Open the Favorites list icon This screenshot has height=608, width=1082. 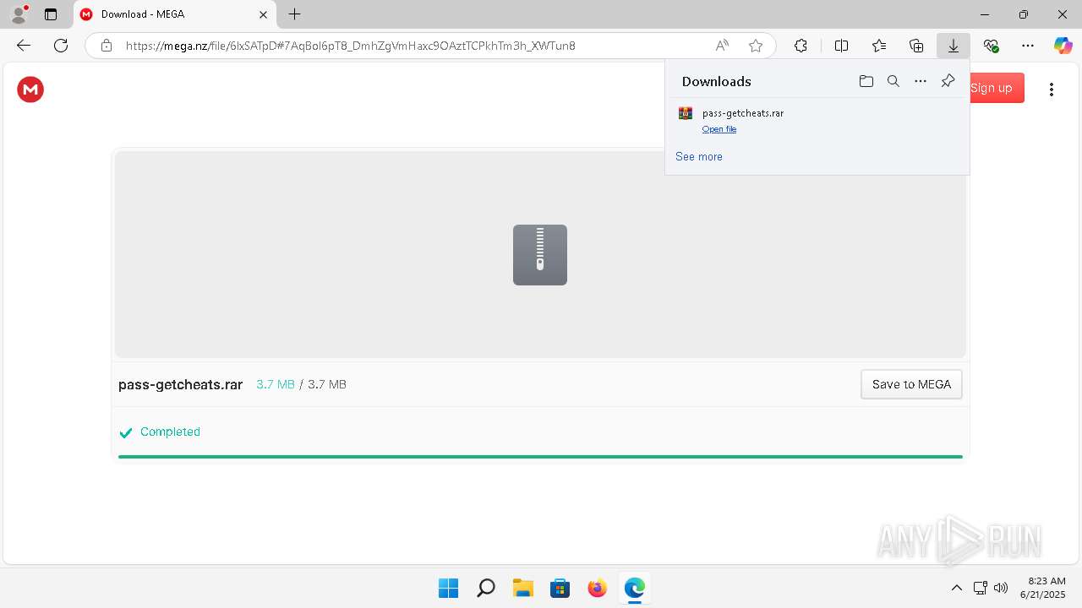[879, 46]
